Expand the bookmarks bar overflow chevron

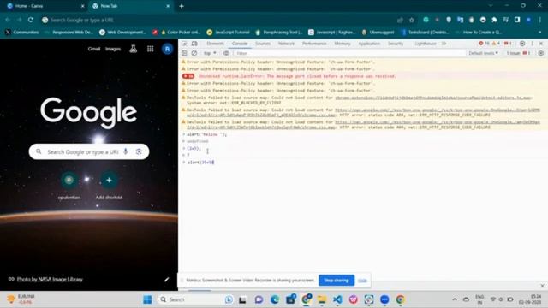click(540, 33)
